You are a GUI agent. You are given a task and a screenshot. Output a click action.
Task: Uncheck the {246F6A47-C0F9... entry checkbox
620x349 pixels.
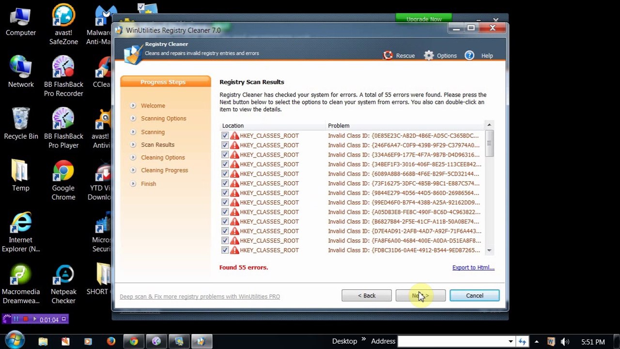coord(225,145)
